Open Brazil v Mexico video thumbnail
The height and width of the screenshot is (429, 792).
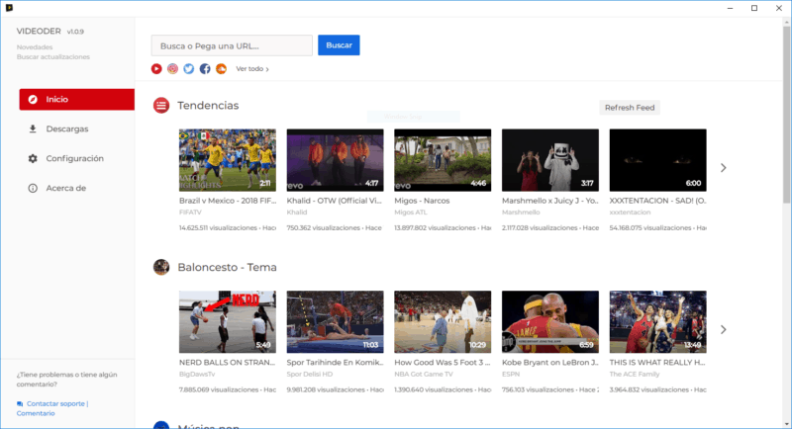point(227,160)
